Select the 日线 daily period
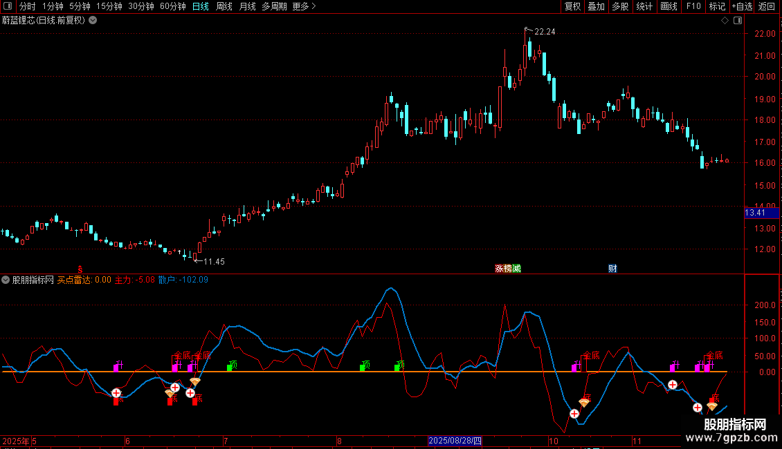Screen dimensions: 782x449 (x=201, y=6)
